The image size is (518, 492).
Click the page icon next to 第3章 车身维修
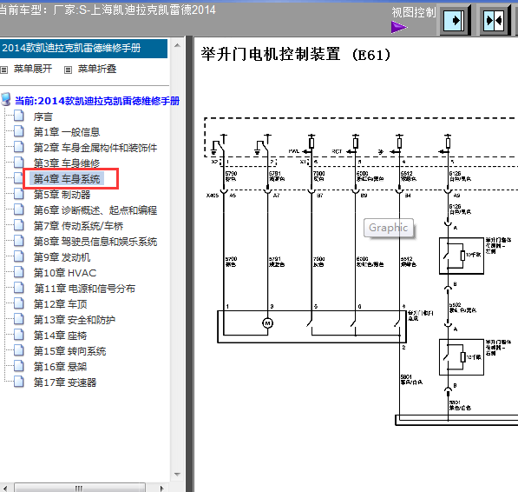(19, 163)
